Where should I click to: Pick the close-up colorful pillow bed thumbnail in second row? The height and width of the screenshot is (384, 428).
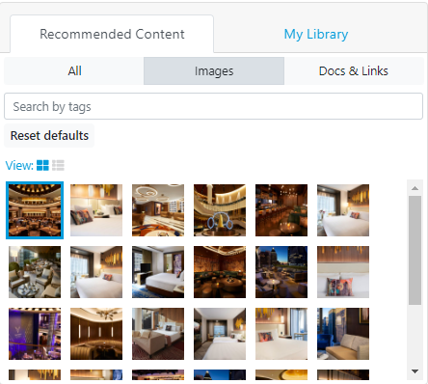(x=343, y=272)
